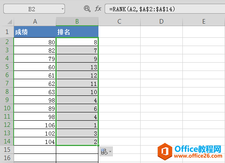Select rank cell showing 2
This screenshot has width=225, height=163.
77,141
